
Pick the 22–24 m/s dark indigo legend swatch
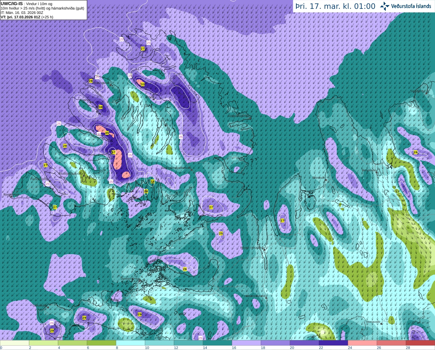[333, 343]
